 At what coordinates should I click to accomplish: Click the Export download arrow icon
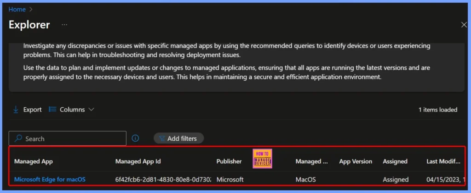[16, 110]
